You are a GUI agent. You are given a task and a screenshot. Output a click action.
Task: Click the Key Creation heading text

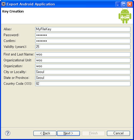point(13,11)
